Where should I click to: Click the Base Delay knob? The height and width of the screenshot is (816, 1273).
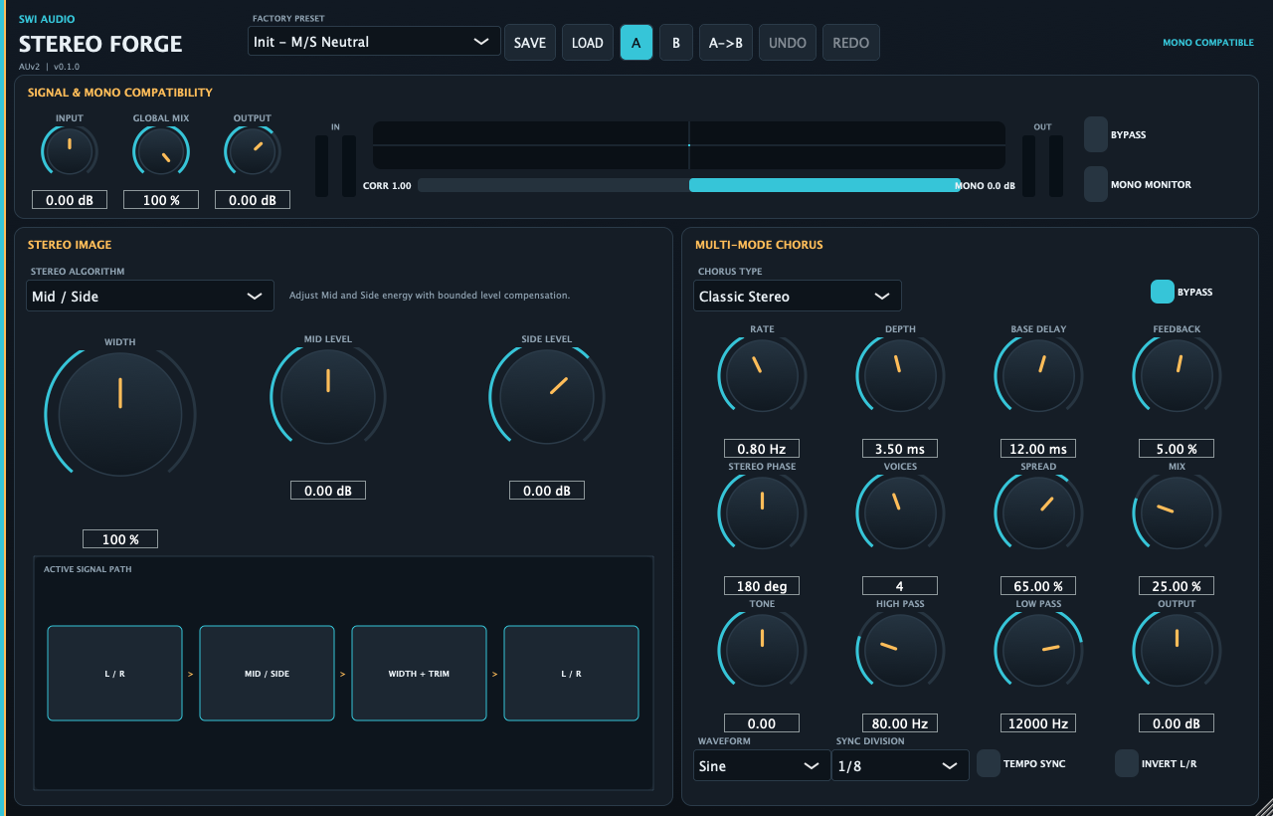tap(1038, 375)
